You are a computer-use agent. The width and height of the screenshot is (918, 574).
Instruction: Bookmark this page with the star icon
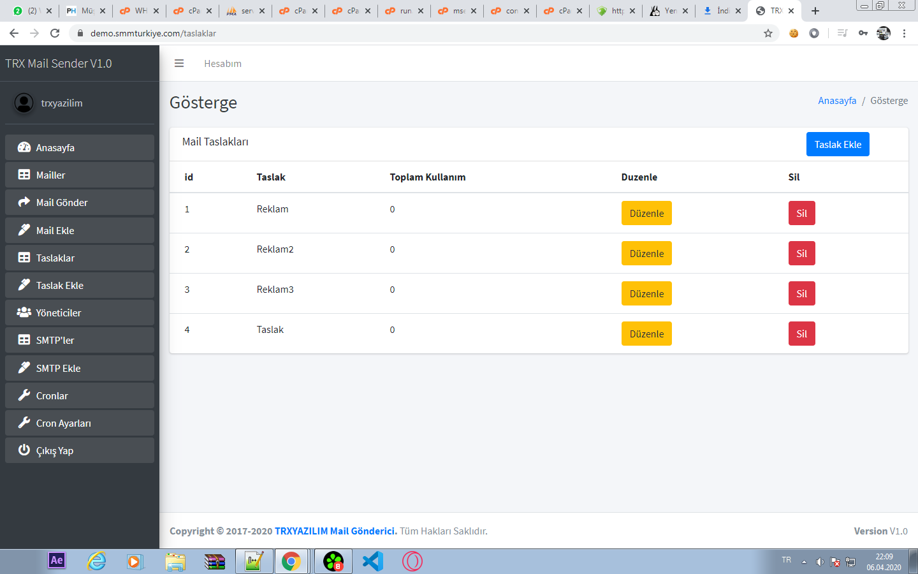(x=768, y=33)
